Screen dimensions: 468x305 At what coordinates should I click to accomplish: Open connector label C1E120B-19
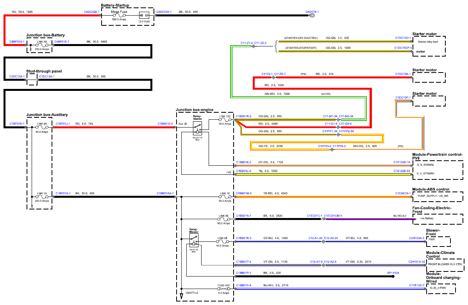[x=402, y=162]
